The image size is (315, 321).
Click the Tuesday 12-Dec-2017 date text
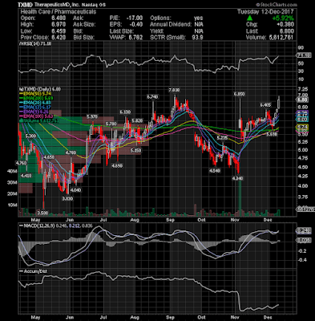pos(265,11)
